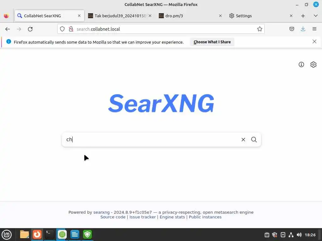Open the Engine stats link
This screenshot has width=322, height=241.
172,217
